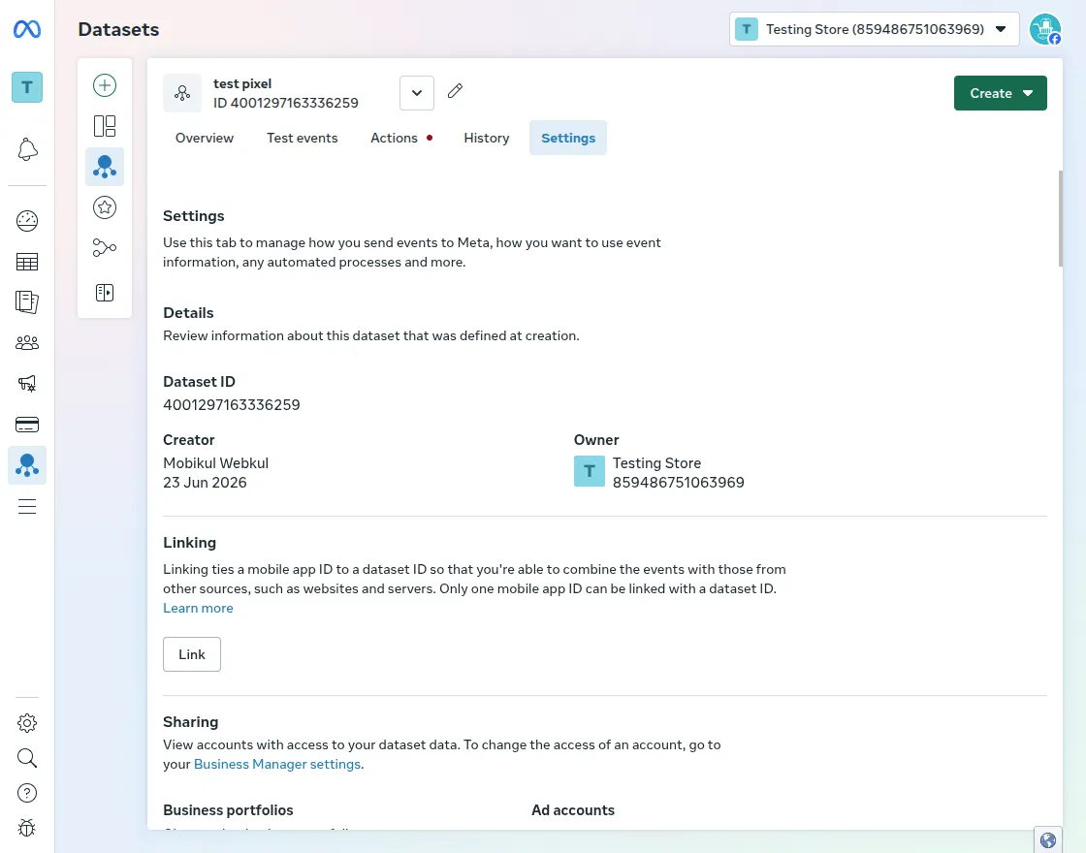Open notifications bell icon

(27, 149)
